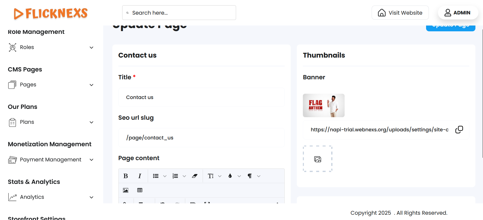Click the Flag Anthem banner thumbnail
The height and width of the screenshot is (220, 483).
tap(324, 105)
